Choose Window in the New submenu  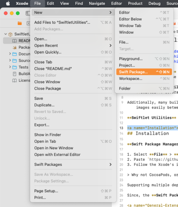(x=144, y=32)
